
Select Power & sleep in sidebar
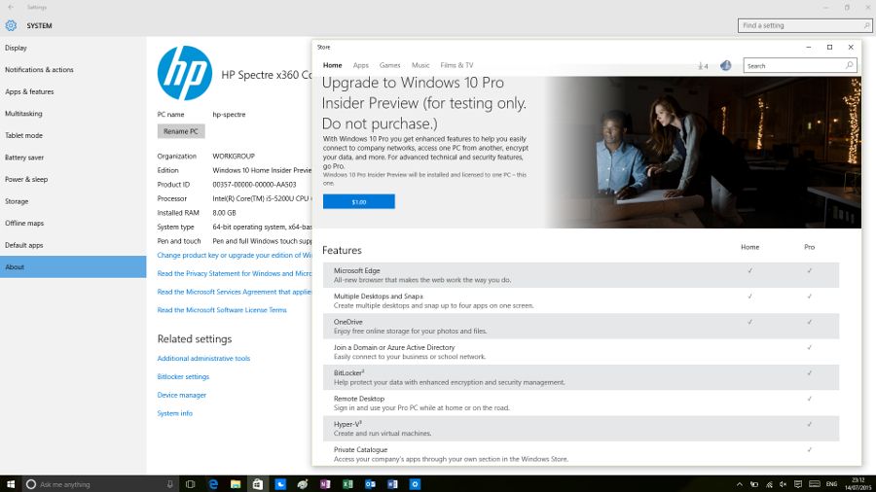click(73, 179)
